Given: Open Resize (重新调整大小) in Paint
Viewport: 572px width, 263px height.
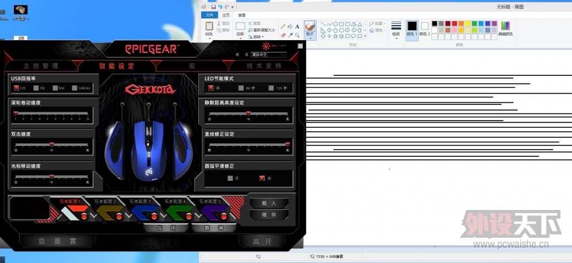Looking at the screenshot, I should coord(261,30).
